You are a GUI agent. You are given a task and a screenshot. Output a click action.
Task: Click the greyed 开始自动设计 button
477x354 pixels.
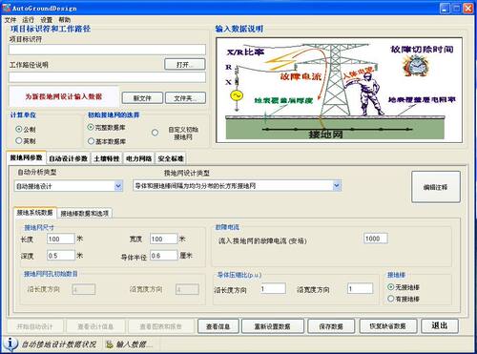(x=34, y=326)
